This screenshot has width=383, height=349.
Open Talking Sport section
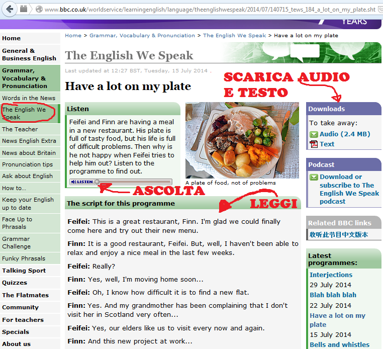tap(30, 271)
